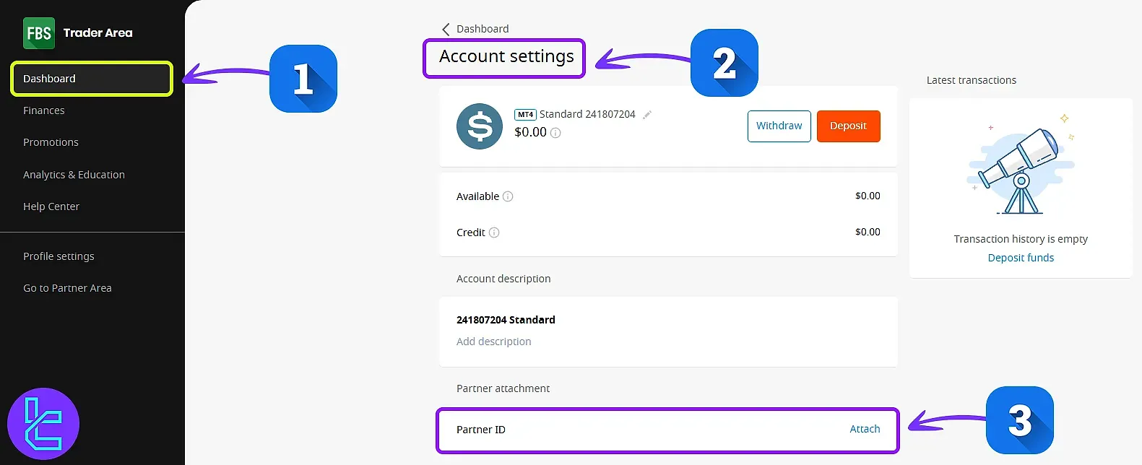Click the Withdraw button
1142x465 pixels.
(779, 126)
